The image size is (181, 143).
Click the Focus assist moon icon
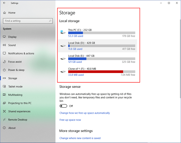pos(5,62)
